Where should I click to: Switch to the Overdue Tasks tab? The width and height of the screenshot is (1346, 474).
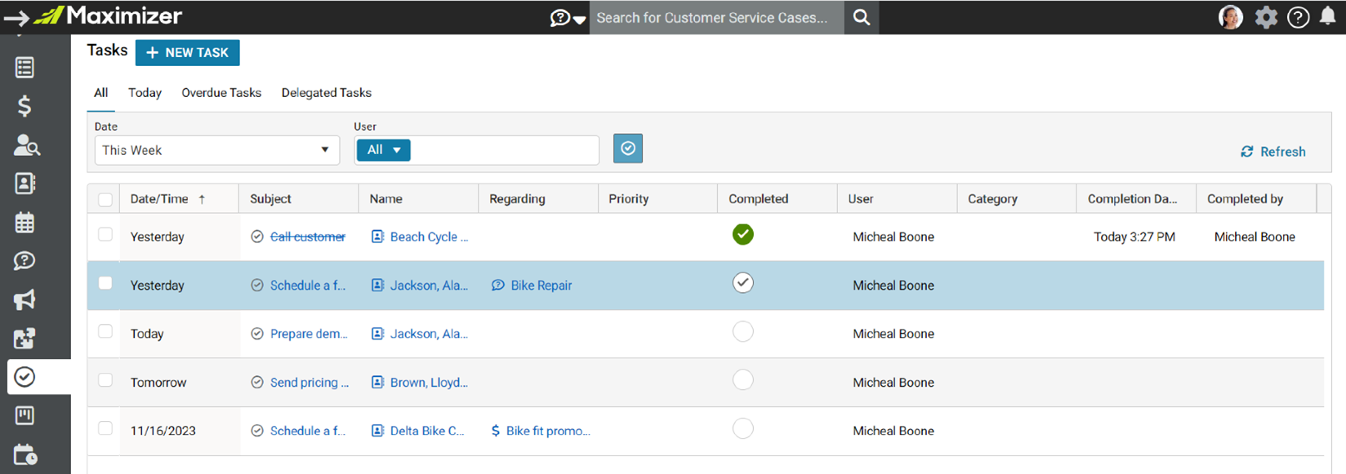[x=221, y=93]
